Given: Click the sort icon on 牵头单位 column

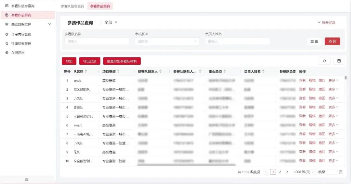Looking at the screenshot, I should 225,72.
